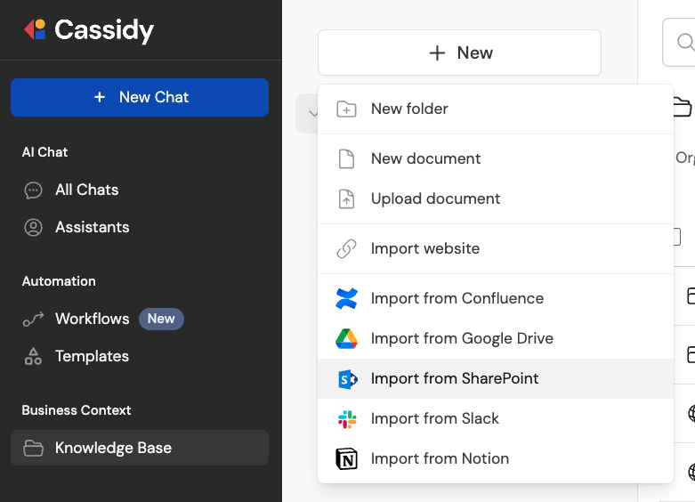695x502 pixels.
Task: Open Workflows section
Action: tap(93, 319)
